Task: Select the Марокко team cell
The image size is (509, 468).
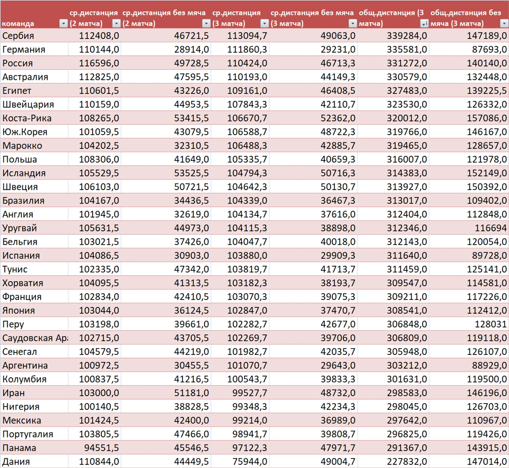Action: click(34, 145)
